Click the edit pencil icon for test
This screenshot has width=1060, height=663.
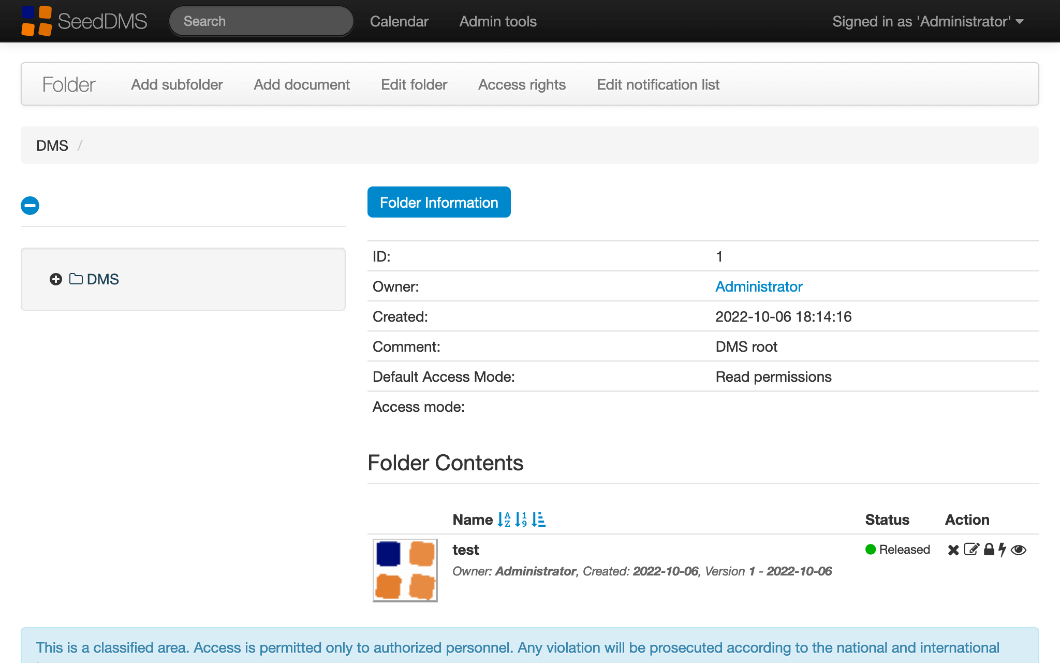pyautogui.click(x=971, y=550)
